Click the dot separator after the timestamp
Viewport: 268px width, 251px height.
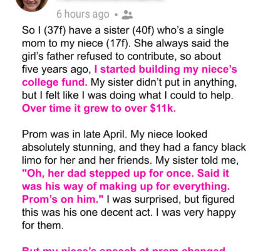coord(116,15)
